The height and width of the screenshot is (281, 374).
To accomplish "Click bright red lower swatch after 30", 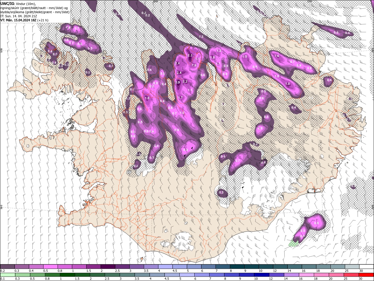I will coord(366,275).
